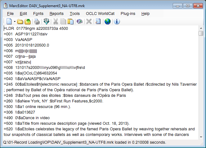Click the scrollbar down arrow
This screenshot has height=148, width=206.
(x=201, y=137)
